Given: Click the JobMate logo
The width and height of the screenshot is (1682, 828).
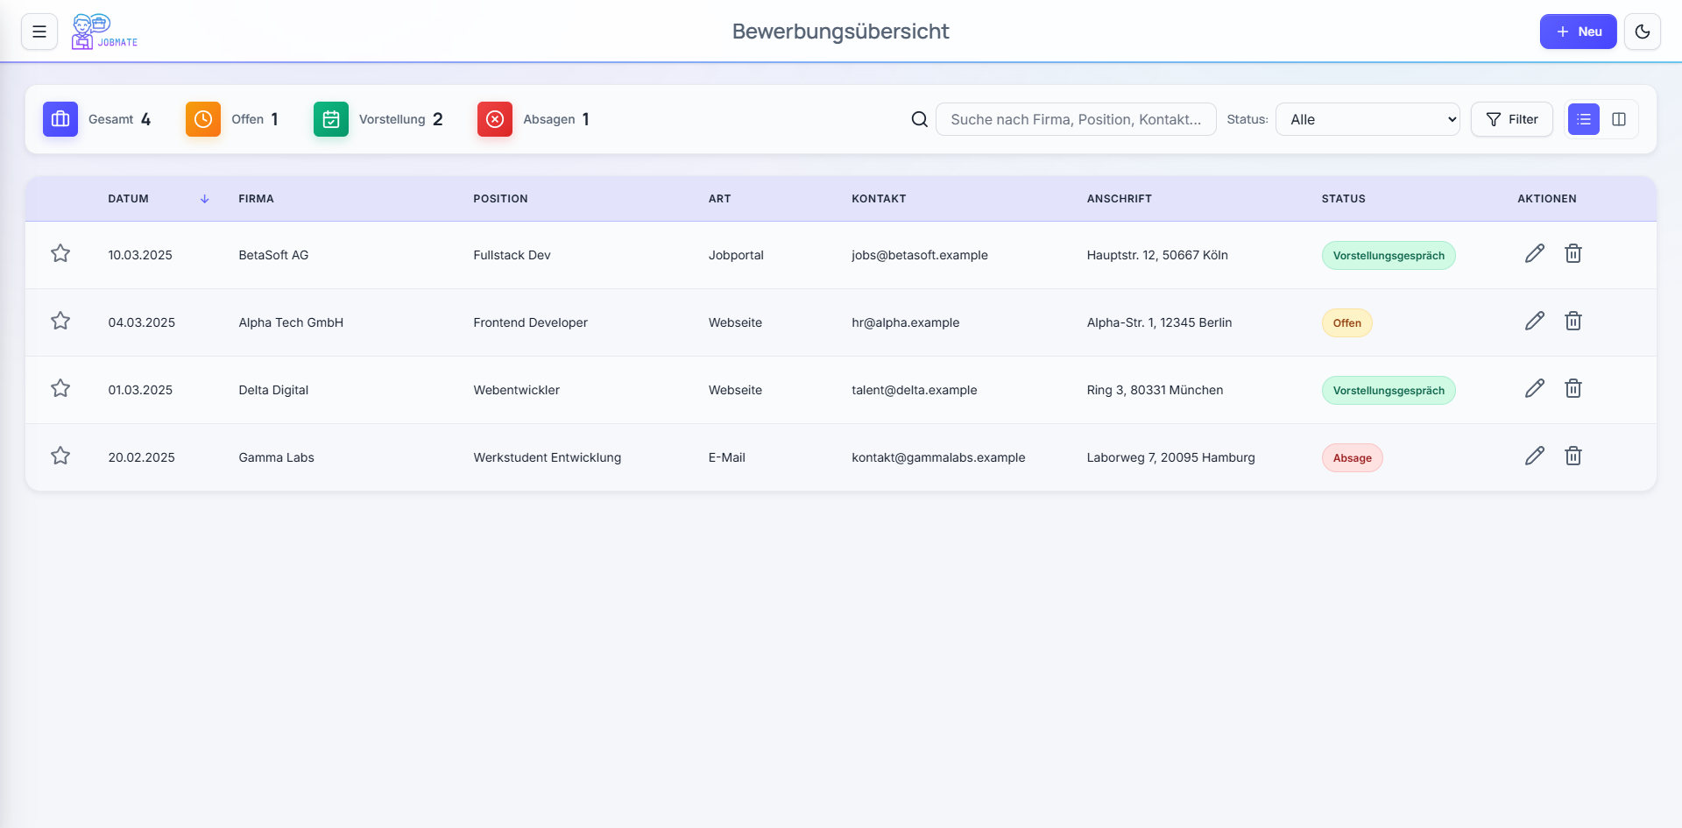Looking at the screenshot, I should click(104, 32).
